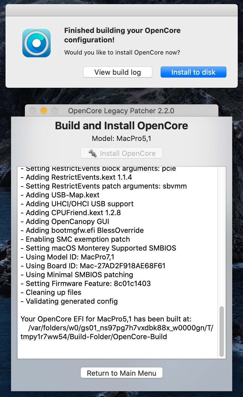Click the OpenCore Legacy Patcher 2.2.0 title bar
The width and height of the screenshot is (243, 397).
coord(122,111)
